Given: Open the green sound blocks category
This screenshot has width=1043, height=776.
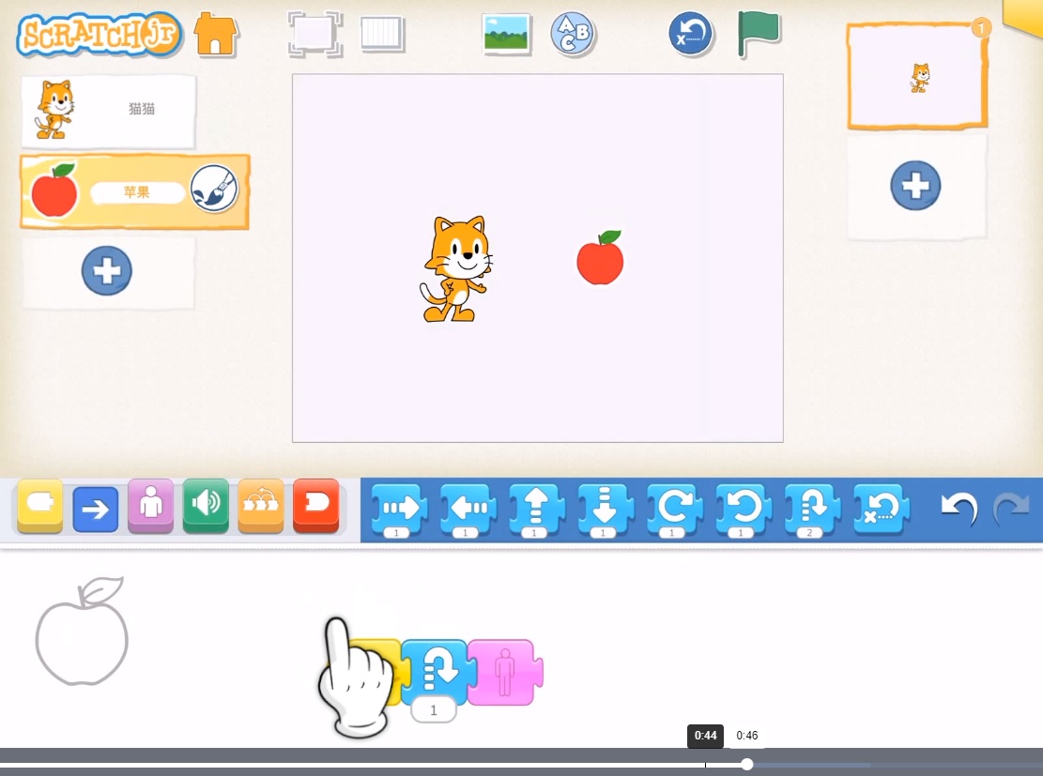Looking at the screenshot, I should pyautogui.click(x=206, y=507).
